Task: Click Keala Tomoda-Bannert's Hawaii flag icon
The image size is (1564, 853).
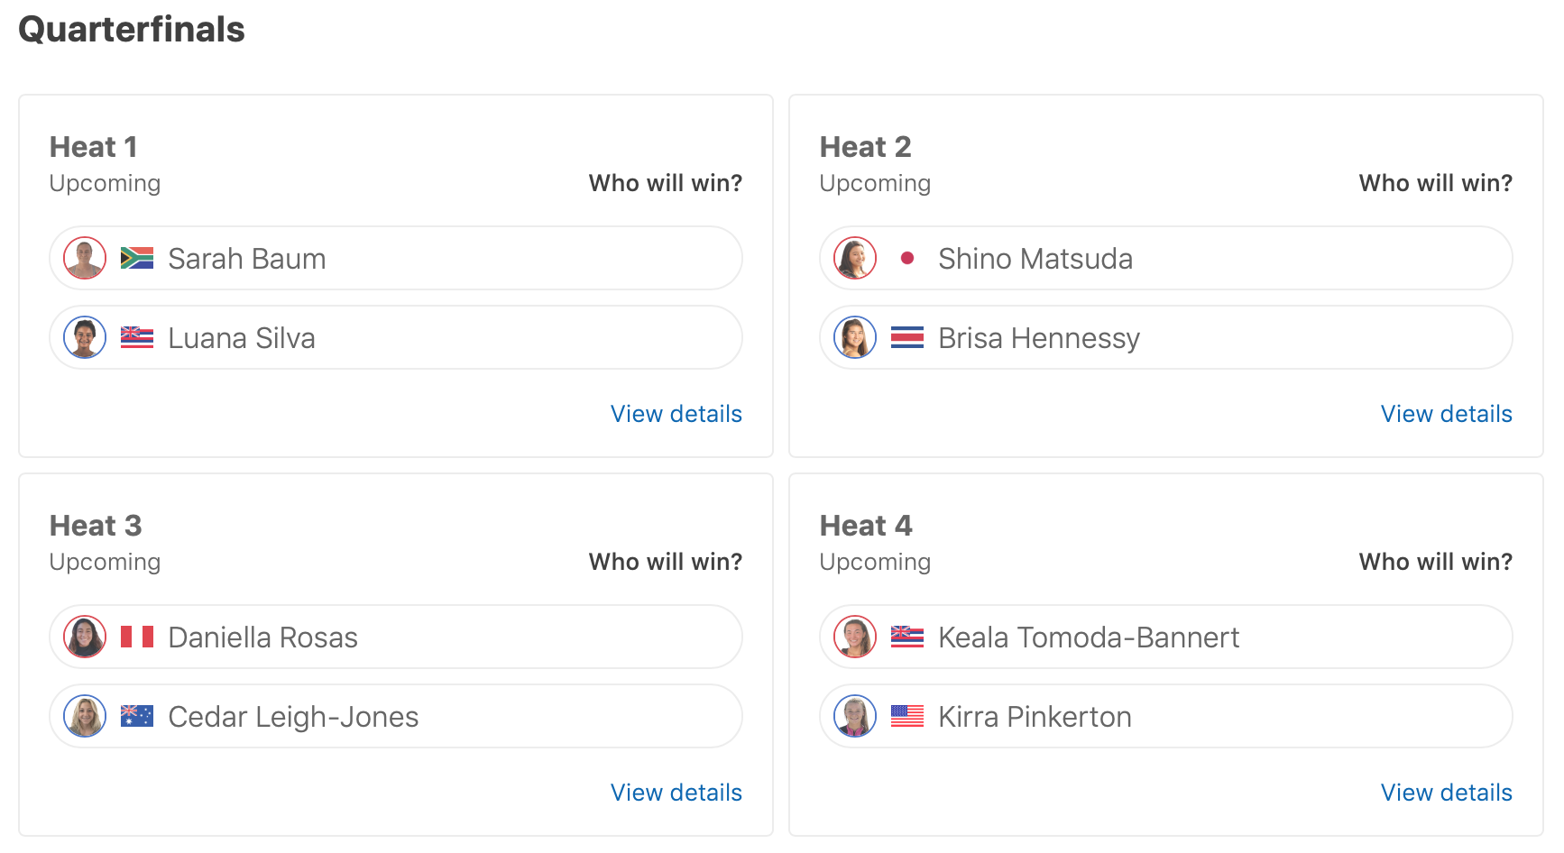Action: coord(907,637)
